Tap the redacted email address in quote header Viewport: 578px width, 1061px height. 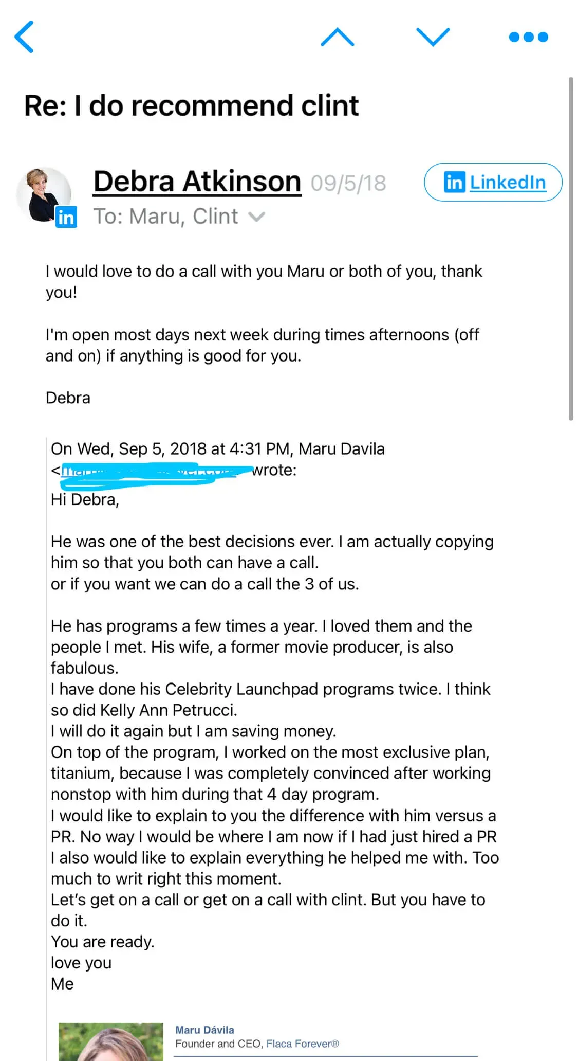click(x=149, y=472)
